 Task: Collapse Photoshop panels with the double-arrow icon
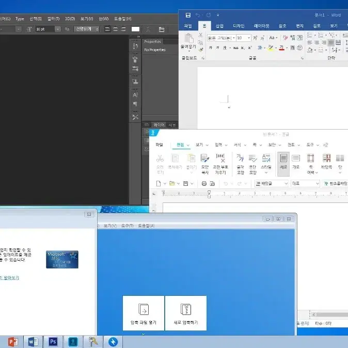(x=138, y=36)
